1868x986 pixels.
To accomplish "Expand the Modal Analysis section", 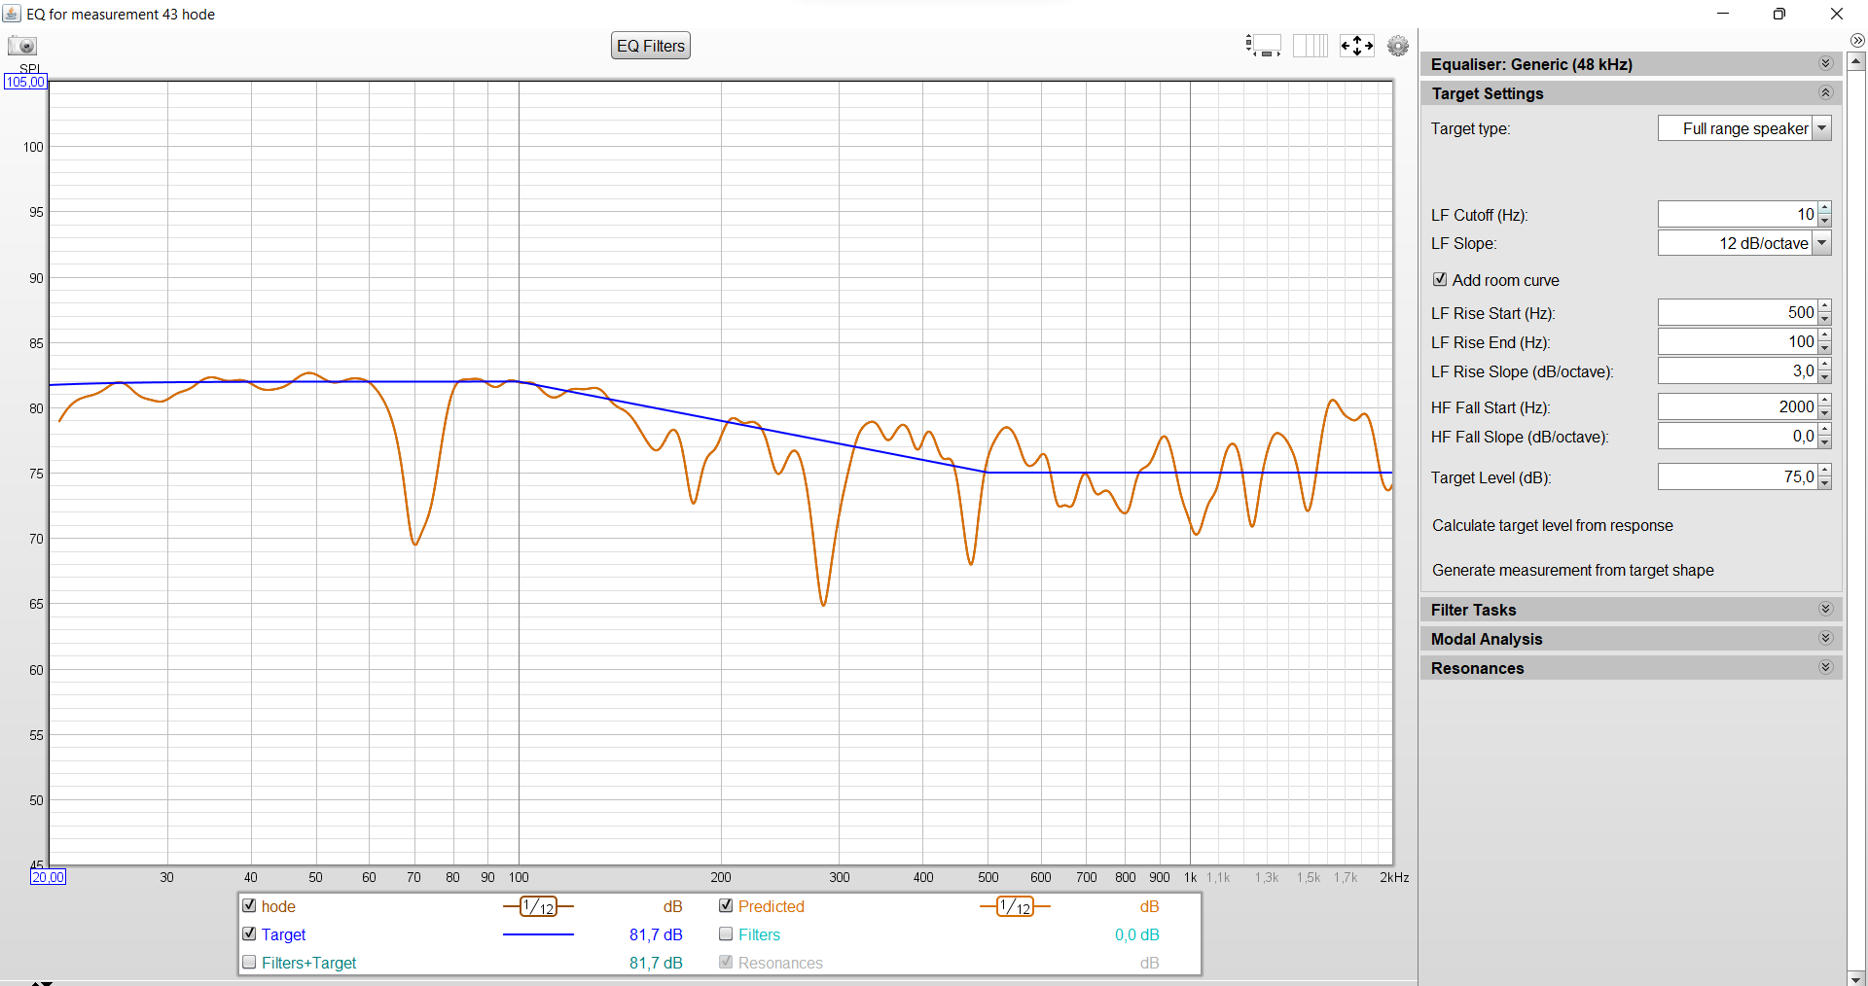I will (x=1825, y=639).
